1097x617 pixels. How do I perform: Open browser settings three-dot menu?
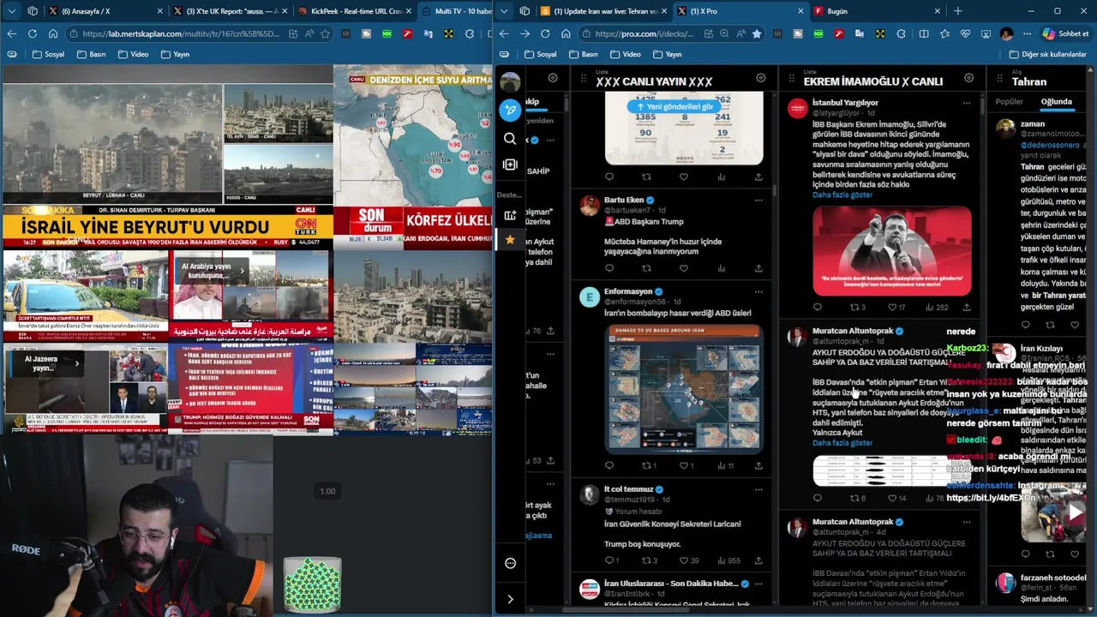tap(1026, 33)
